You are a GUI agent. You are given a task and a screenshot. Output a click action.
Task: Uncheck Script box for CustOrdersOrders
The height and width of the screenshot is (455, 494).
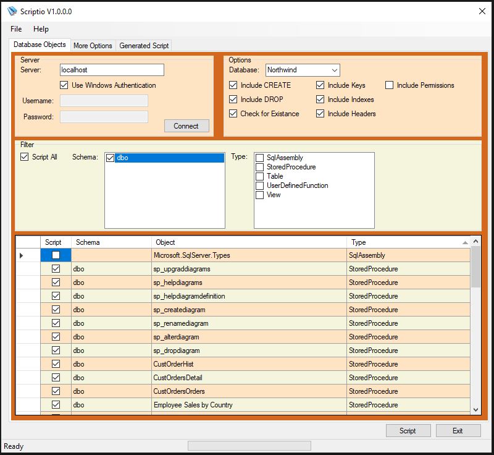pos(56,391)
